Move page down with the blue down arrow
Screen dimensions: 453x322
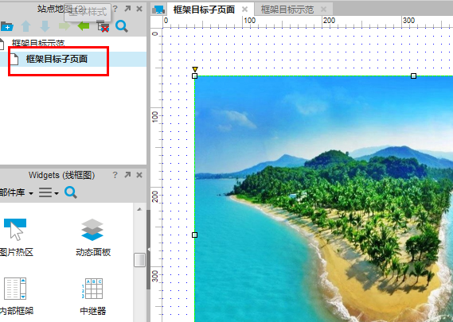[x=45, y=26]
